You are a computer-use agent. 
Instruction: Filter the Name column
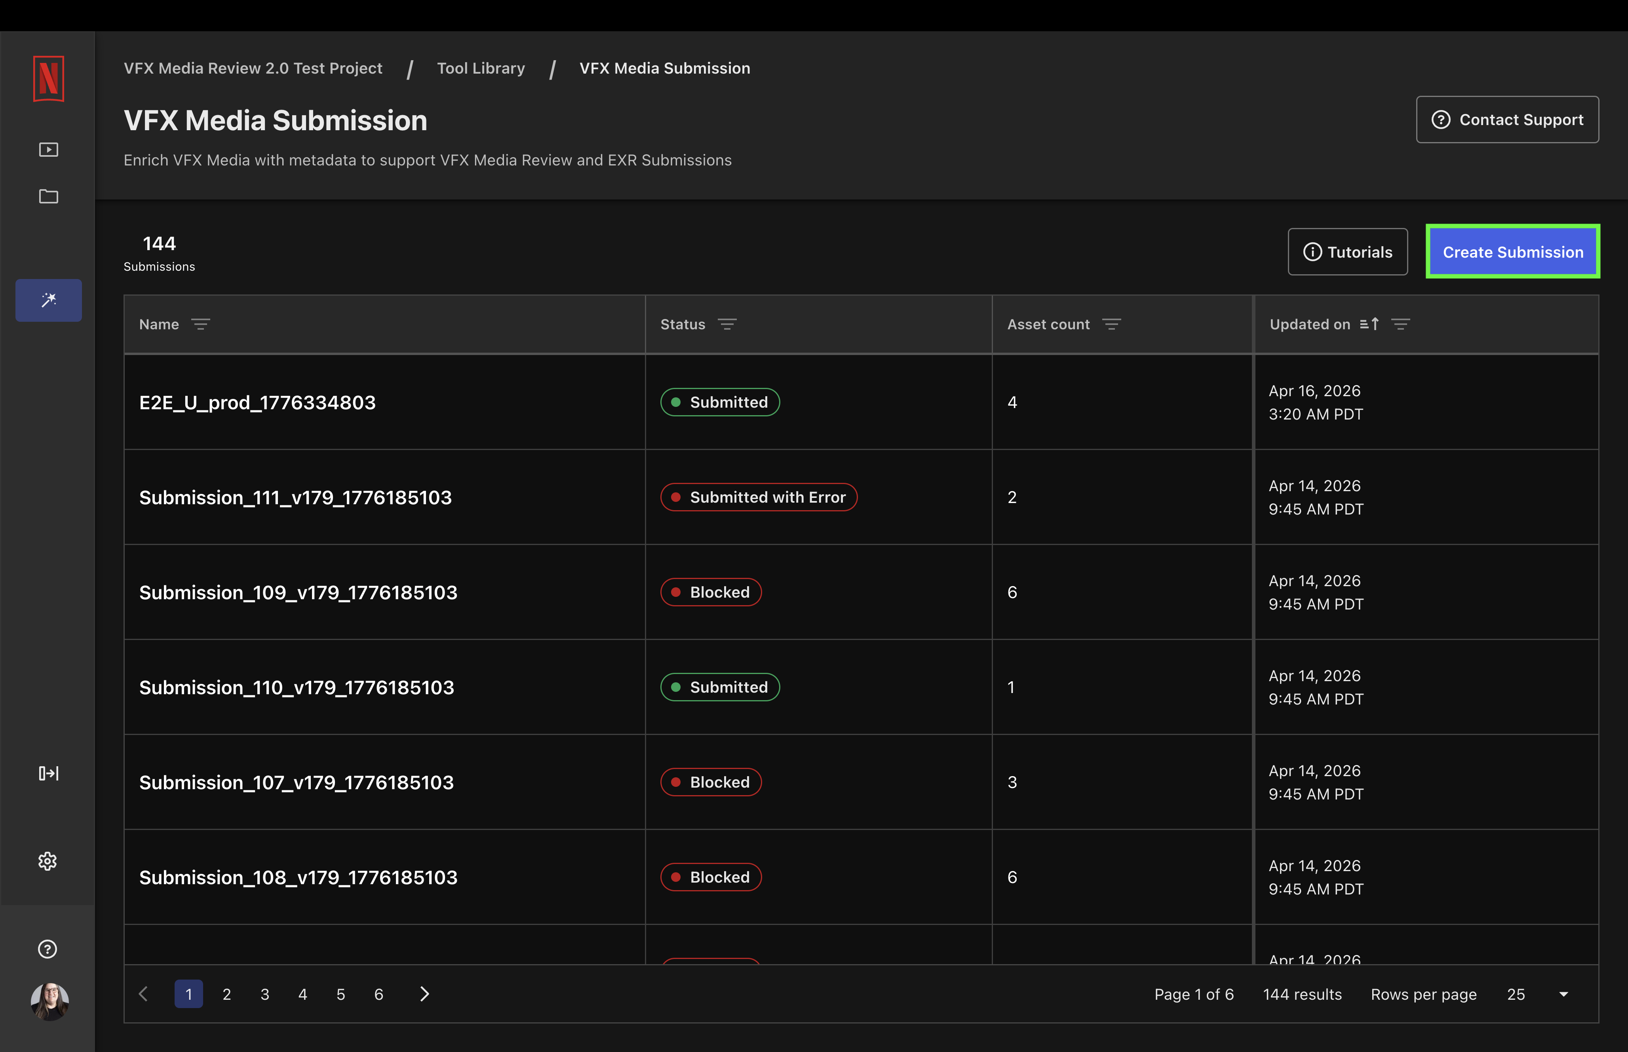click(200, 325)
